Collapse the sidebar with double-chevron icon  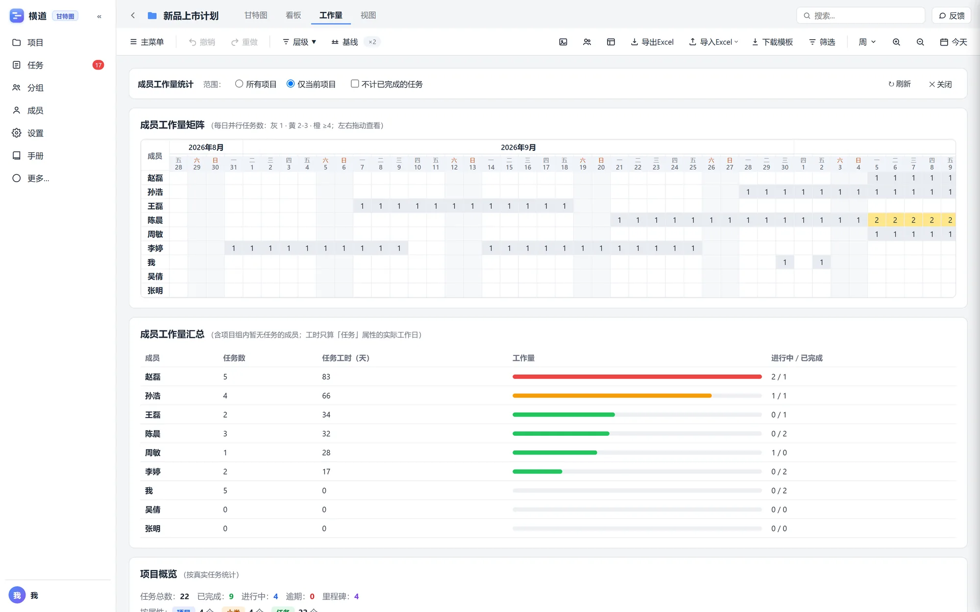pyautogui.click(x=99, y=16)
